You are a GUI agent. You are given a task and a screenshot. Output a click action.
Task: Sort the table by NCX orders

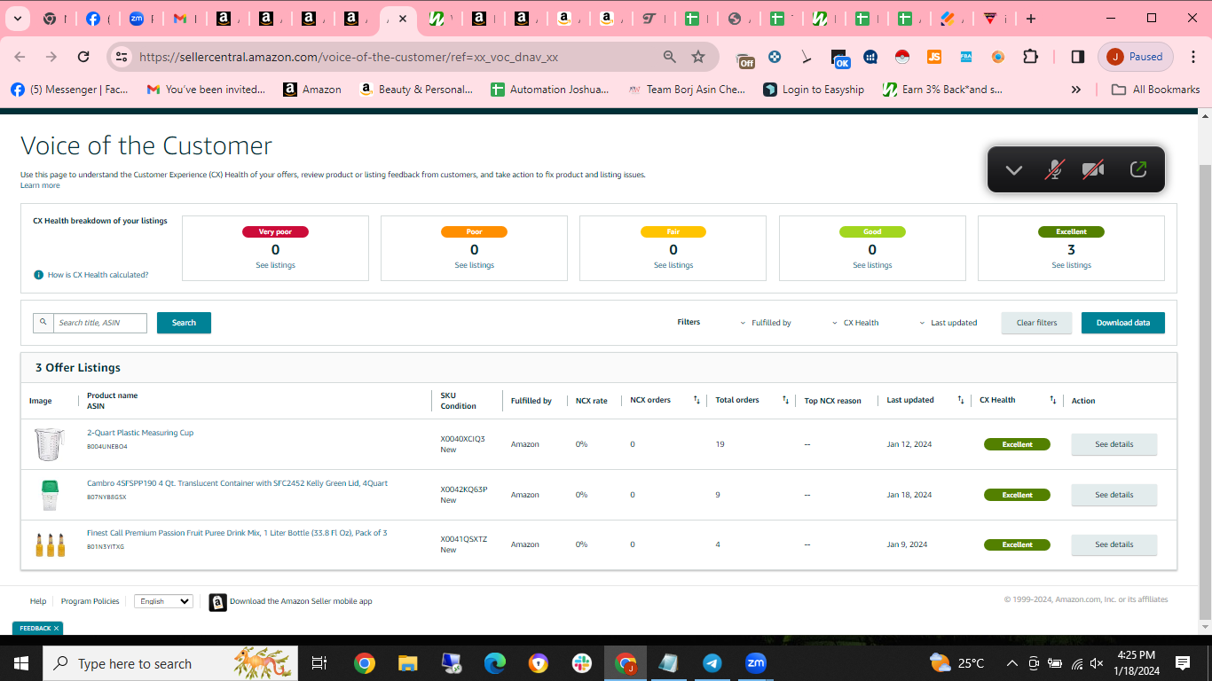pyautogui.click(x=697, y=400)
